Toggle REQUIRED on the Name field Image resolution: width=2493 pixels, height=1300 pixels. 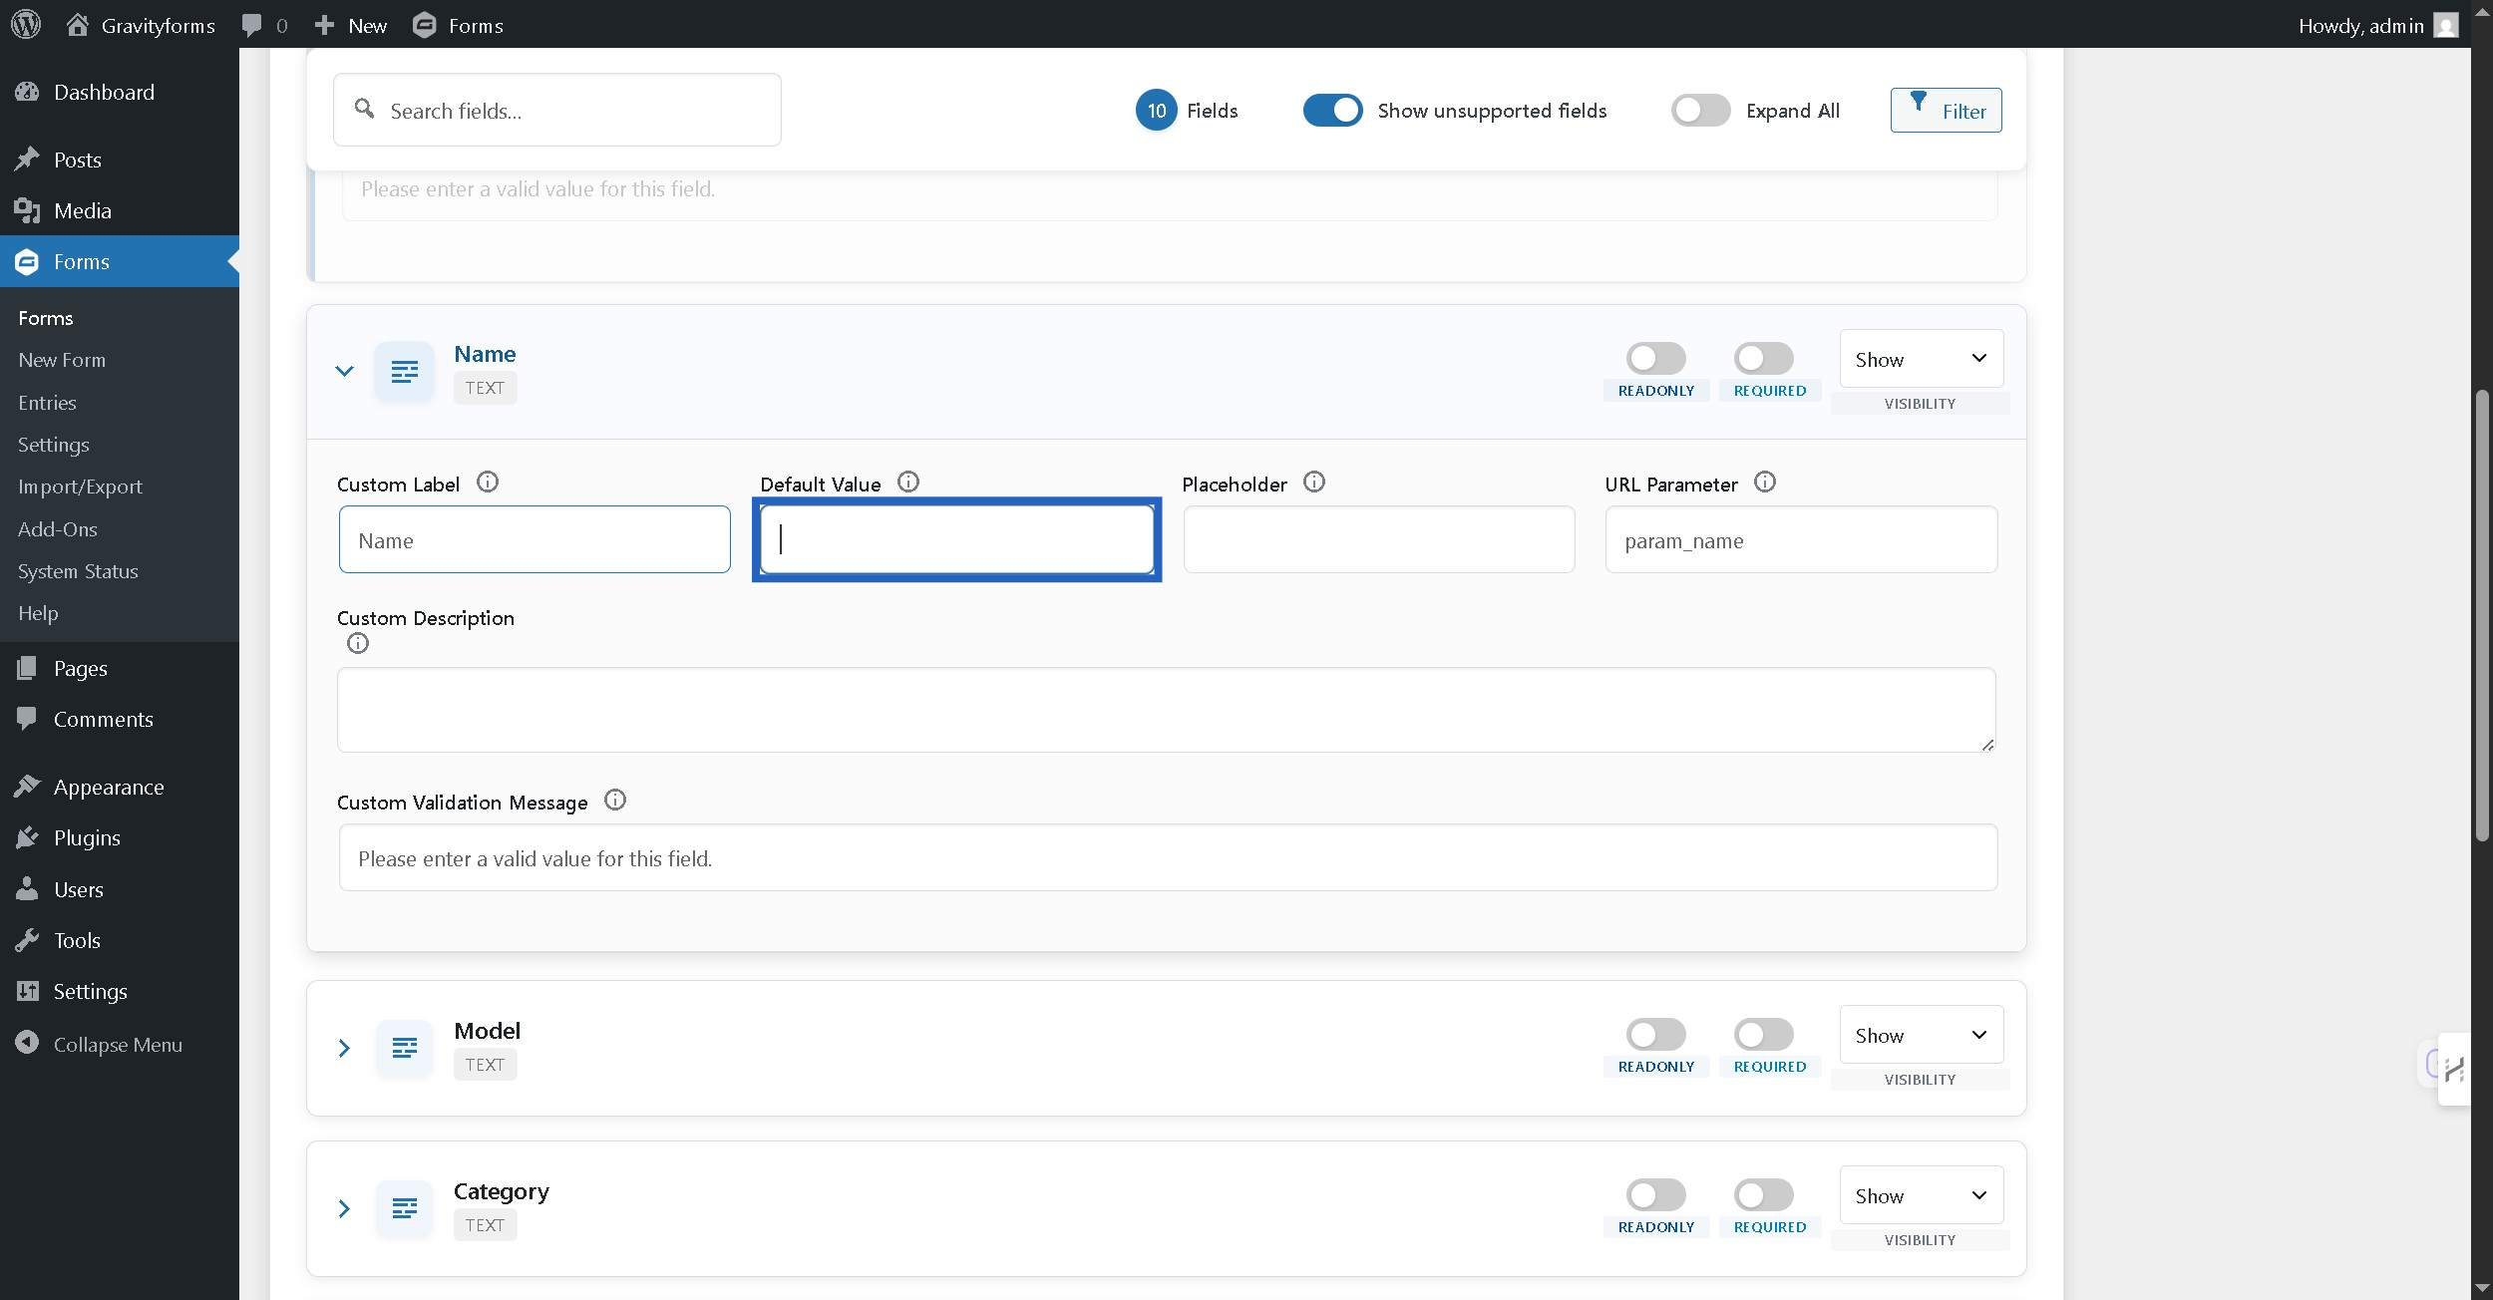(x=1763, y=357)
